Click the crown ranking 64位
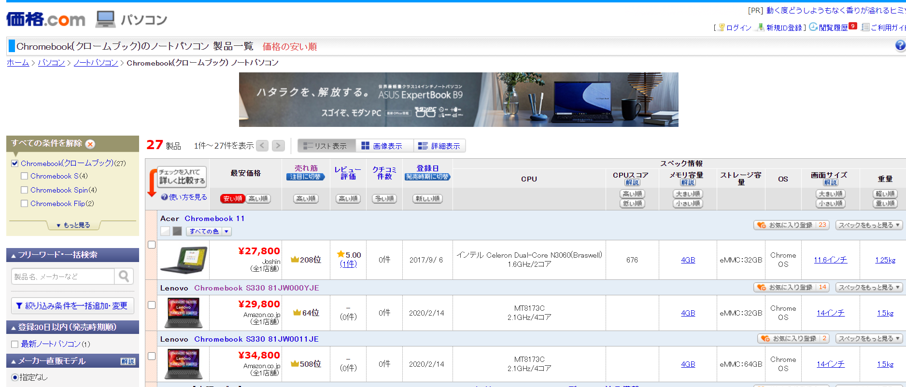The width and height of the screenshot is (906, 387). 306,313
